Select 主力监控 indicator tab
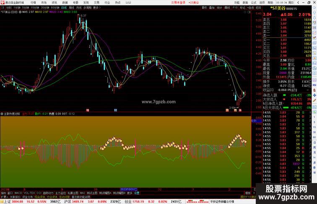The width and height of the screenshot is (317, 204). (x=60, y=193)
